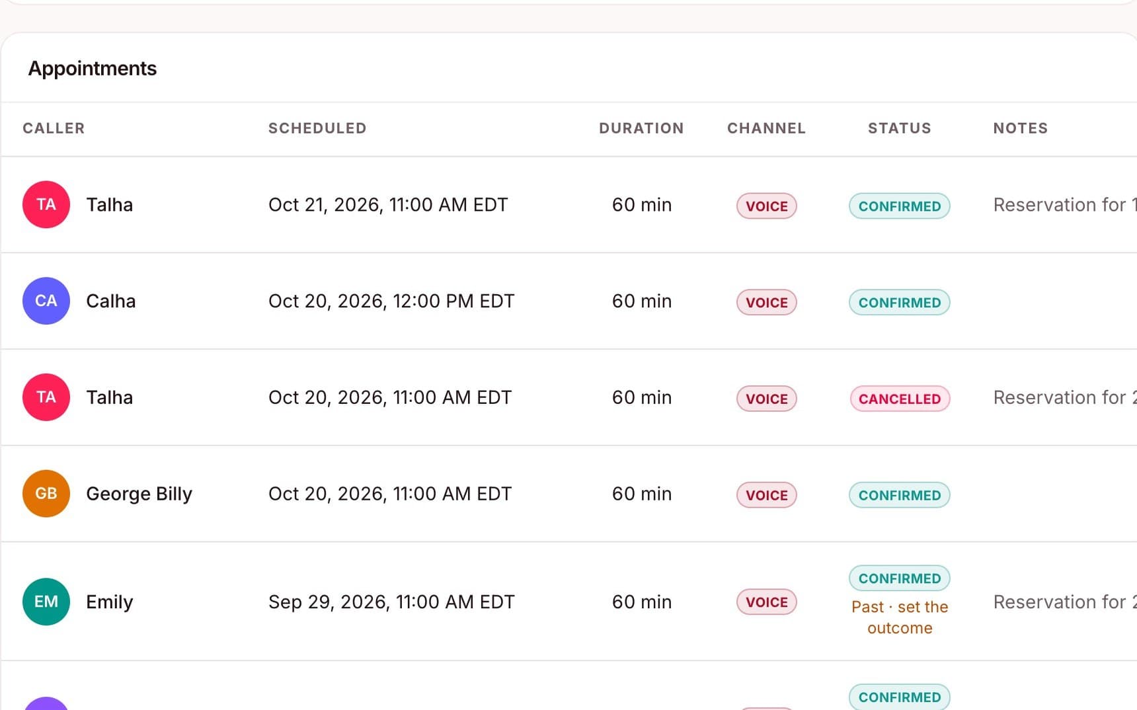Click George Billy's scheduled date and time
Screen dimensions: 1137x710
pyautogui.click(x=390, y=494)
